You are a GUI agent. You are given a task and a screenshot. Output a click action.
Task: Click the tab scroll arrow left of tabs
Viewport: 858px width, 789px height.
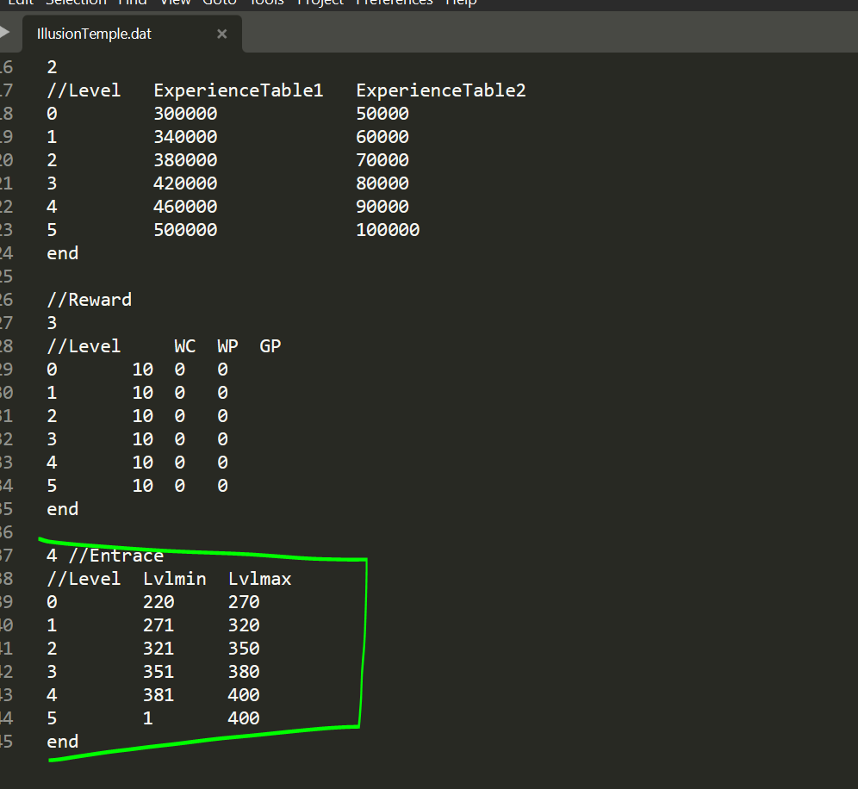click(4, 34)
